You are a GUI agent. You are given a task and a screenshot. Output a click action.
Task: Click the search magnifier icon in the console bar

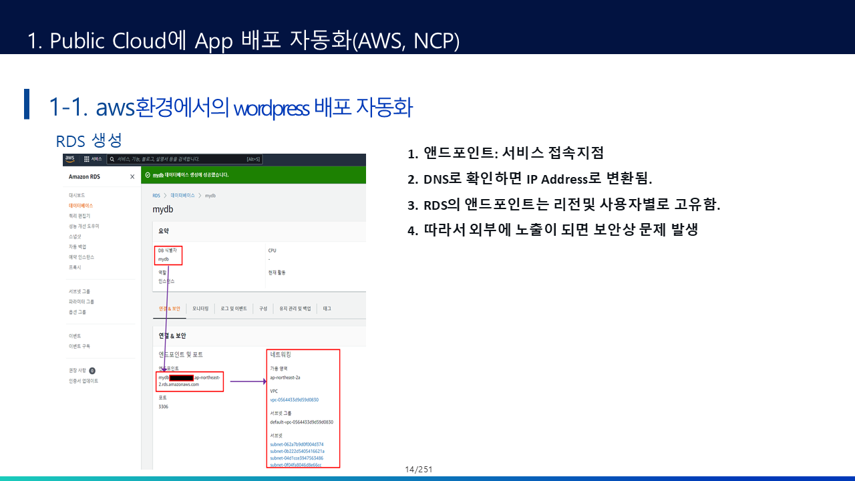point(112,159)
